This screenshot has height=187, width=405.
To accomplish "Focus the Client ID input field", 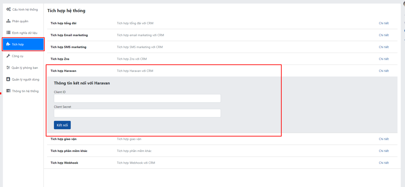I will click(x=137, y=98).
